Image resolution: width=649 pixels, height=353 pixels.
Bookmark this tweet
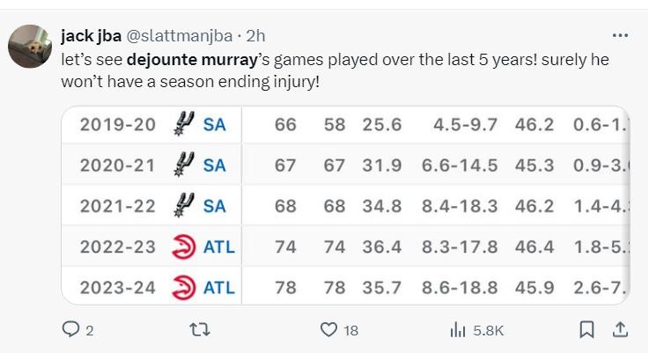click(x=586, y=330)
